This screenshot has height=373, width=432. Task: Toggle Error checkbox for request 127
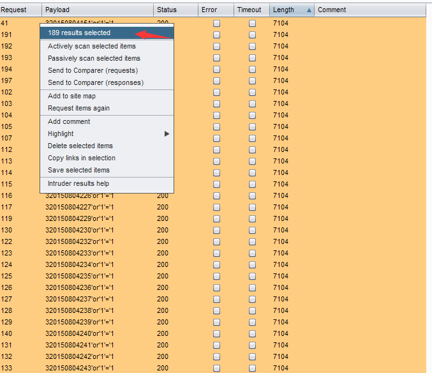point(216,300)
